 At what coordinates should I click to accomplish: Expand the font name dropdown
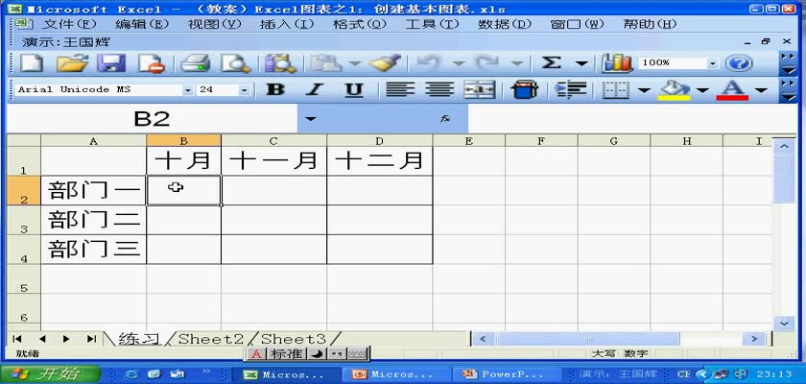187,90
